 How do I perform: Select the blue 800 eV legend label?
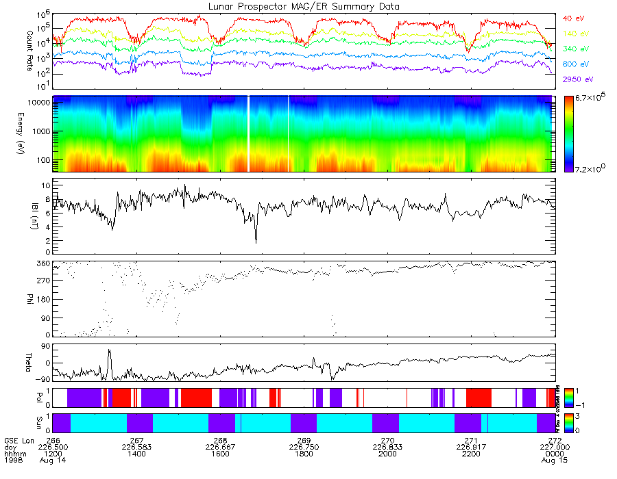click(576, 64)
